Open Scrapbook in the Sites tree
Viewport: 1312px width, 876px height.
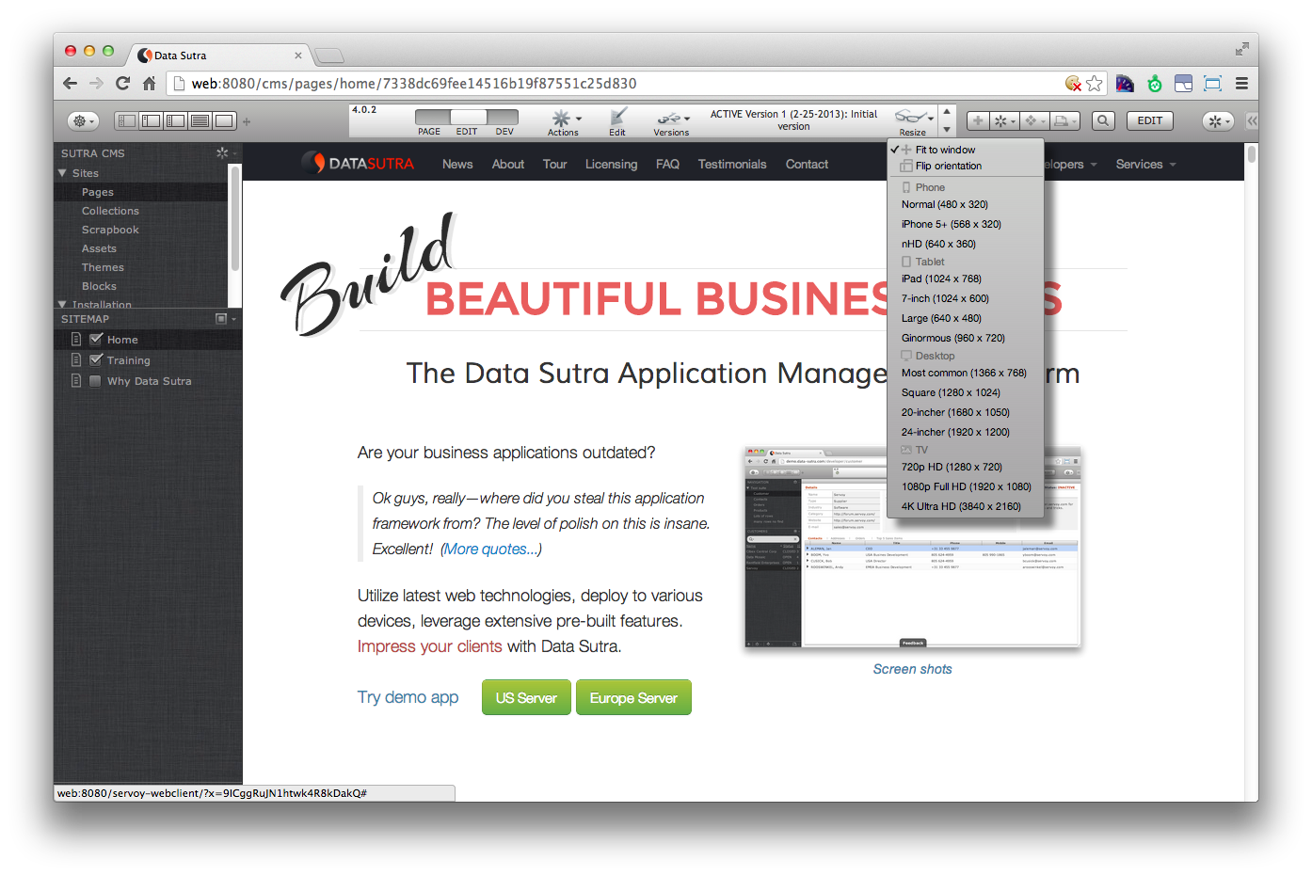(110, 230)
